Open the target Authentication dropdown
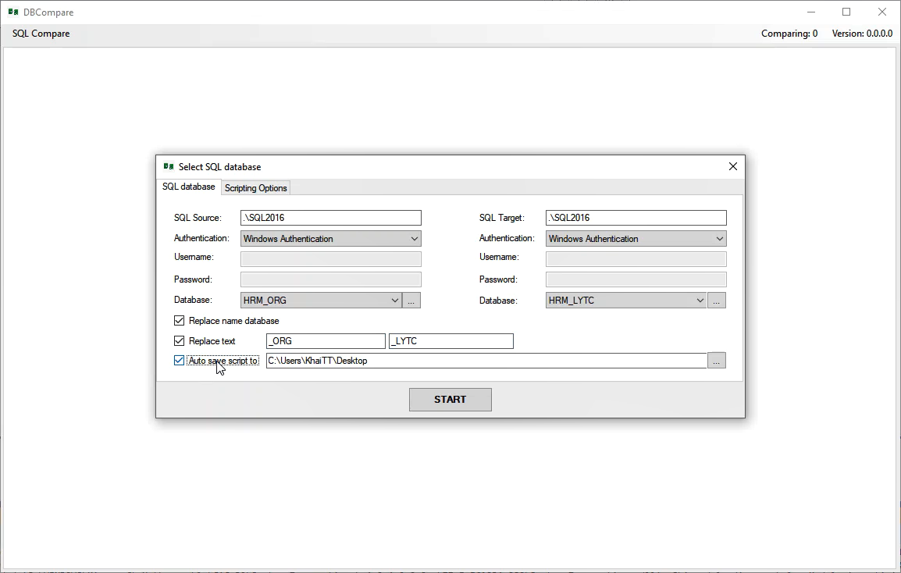 (636, 239)
